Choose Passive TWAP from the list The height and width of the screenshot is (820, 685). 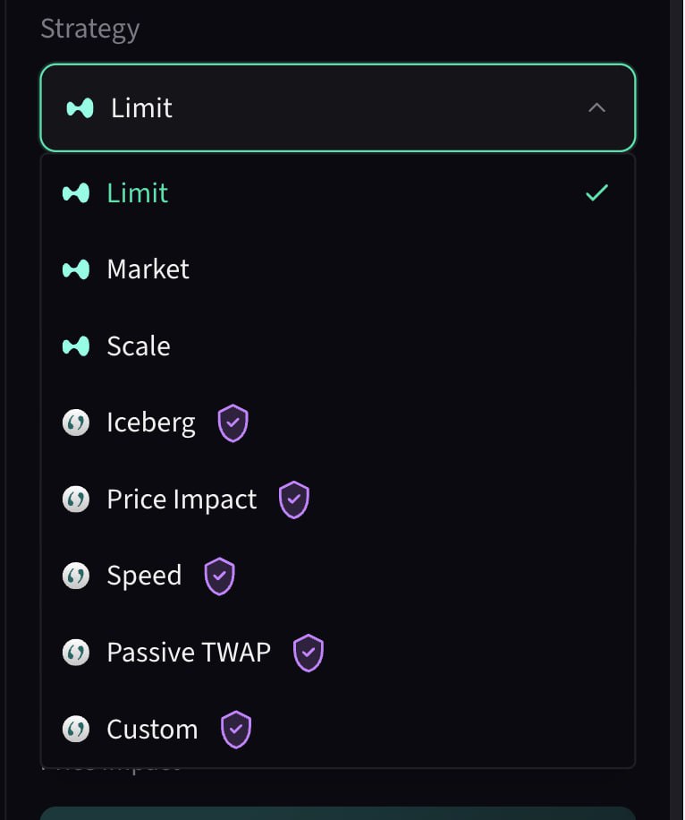click(x=188, y=653)
